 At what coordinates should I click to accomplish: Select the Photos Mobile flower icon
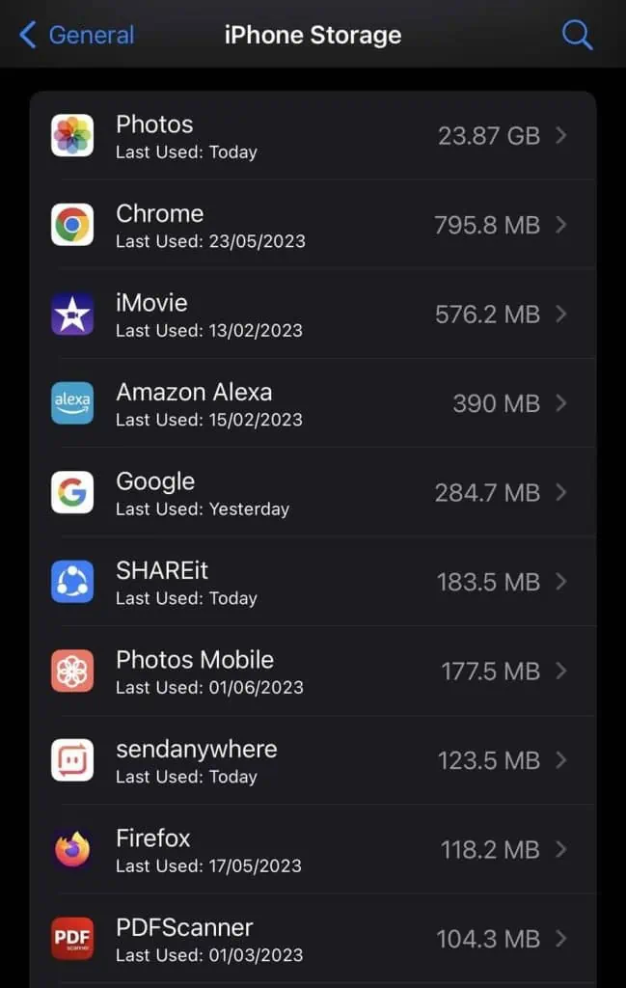click(x=71, y=671)
